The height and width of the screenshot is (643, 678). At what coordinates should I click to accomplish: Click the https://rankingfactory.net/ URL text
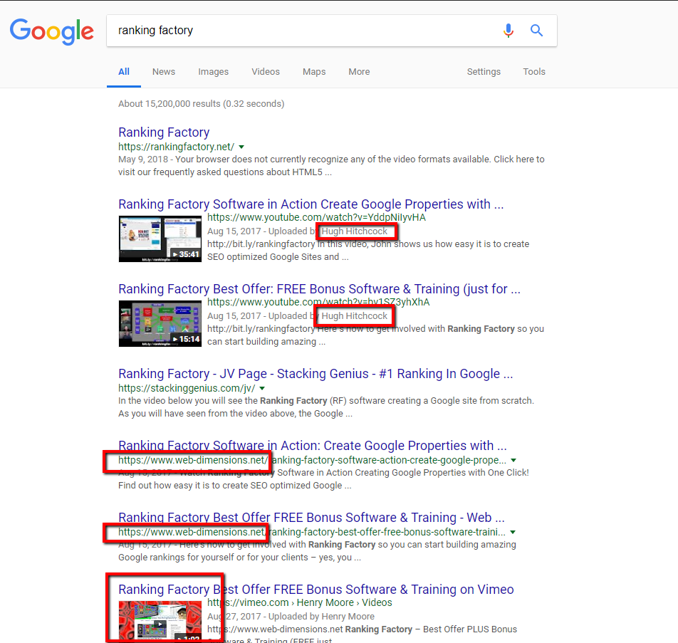click(177, 147)
